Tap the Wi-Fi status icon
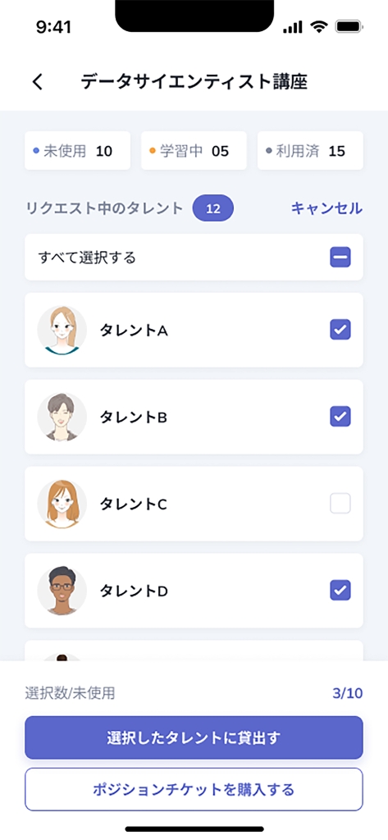Screen dimensions: 388x840 click(x=320, y=27)
